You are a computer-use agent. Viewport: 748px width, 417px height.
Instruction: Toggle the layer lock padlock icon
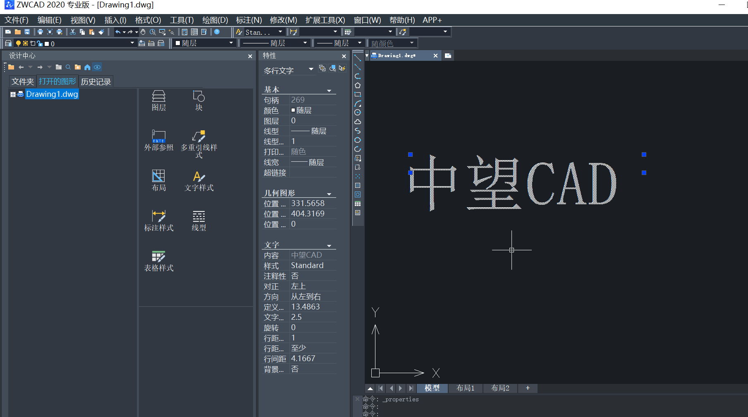[40, 43]
